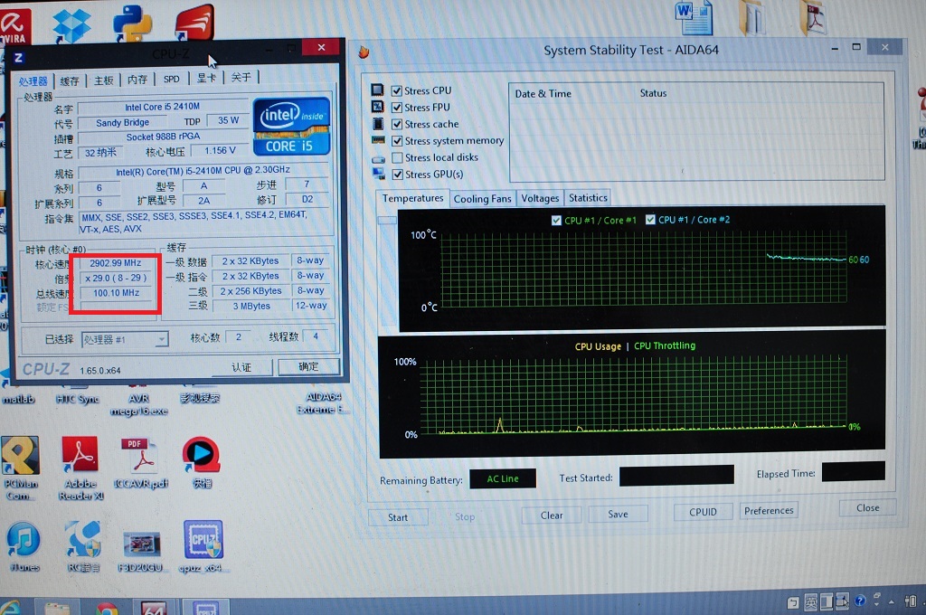Click the Save button in AIDA64
The height and width of the screenshot is (615, 926).
tap(618, 514)
